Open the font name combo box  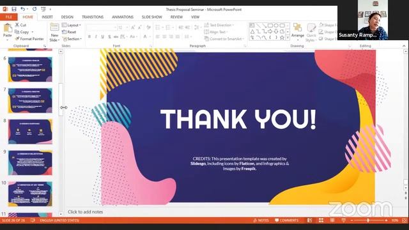pyautogui.click(x=102, y=27)
